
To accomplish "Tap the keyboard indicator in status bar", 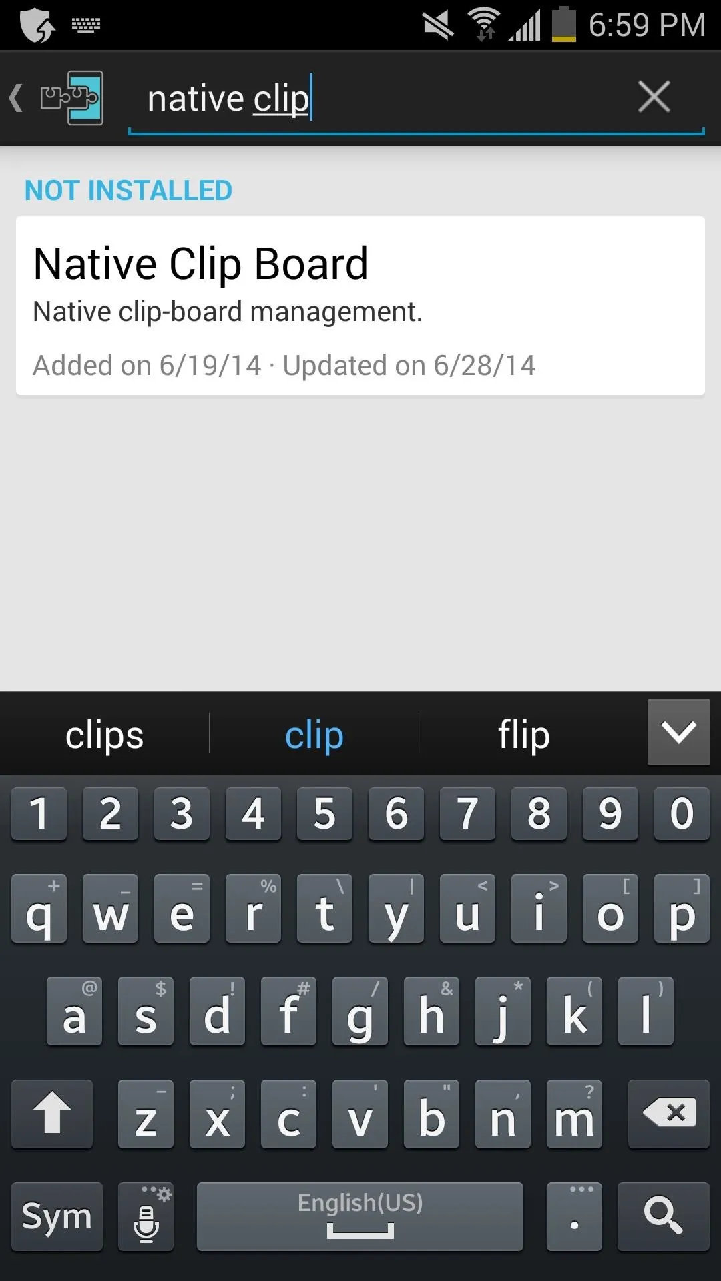I will coord(86,25).
